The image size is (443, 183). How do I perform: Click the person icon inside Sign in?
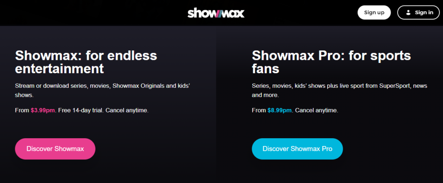[x=408, y=12]
